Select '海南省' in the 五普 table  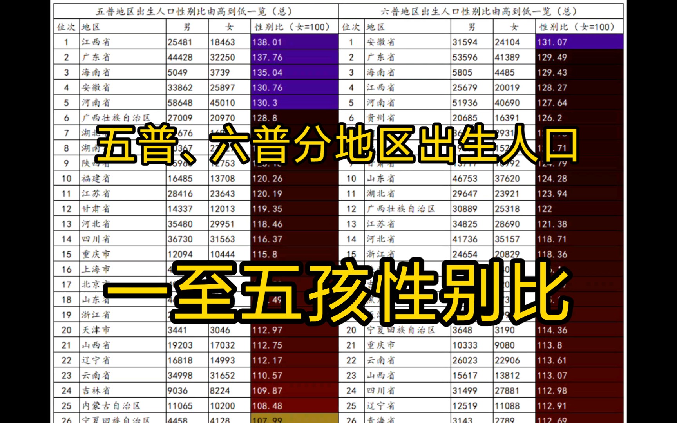tap(96, 72)
